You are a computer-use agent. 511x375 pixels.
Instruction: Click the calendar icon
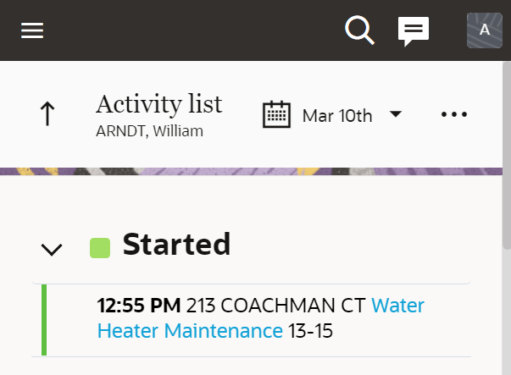click(276, 114)
